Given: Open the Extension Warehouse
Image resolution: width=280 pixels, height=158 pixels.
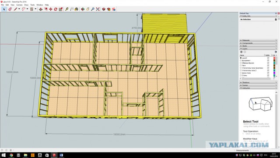Looking at the screenshot, I should 109,9.
